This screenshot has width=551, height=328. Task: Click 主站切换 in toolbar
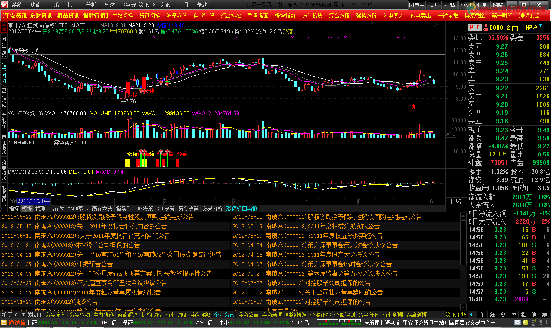click(122, 15)
